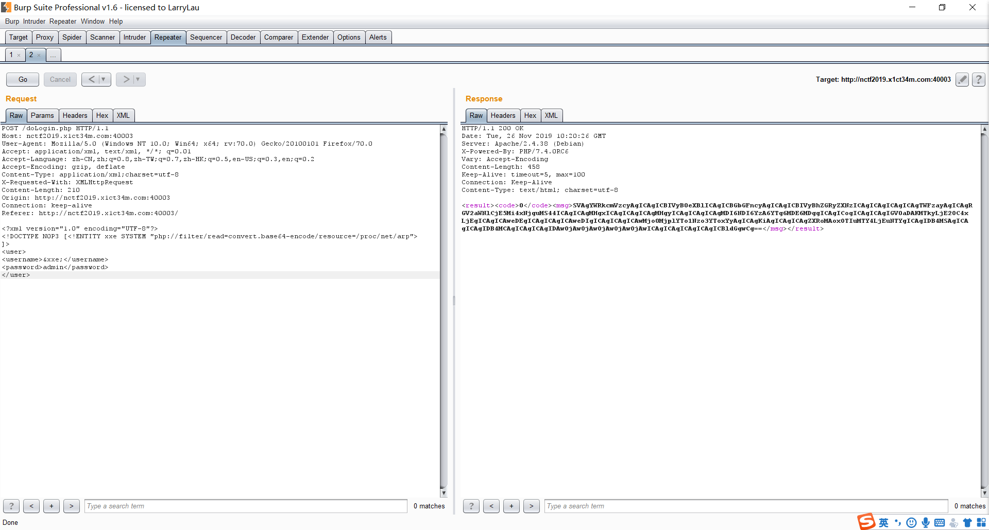
Task: Click request search help icon
Action: click(x=11, y=506)
